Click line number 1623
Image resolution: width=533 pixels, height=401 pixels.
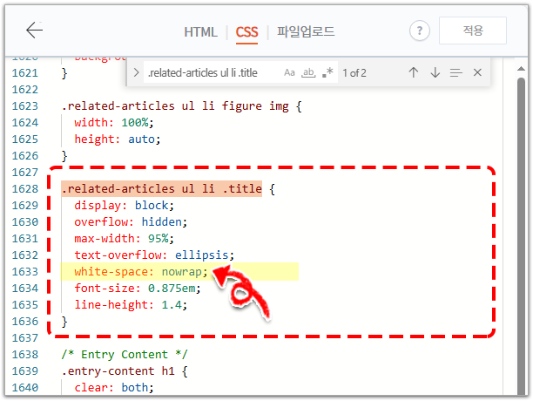click(24, 106)
